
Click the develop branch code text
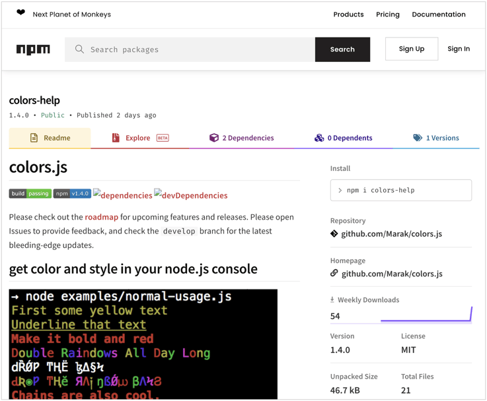(x=179, y=231)
